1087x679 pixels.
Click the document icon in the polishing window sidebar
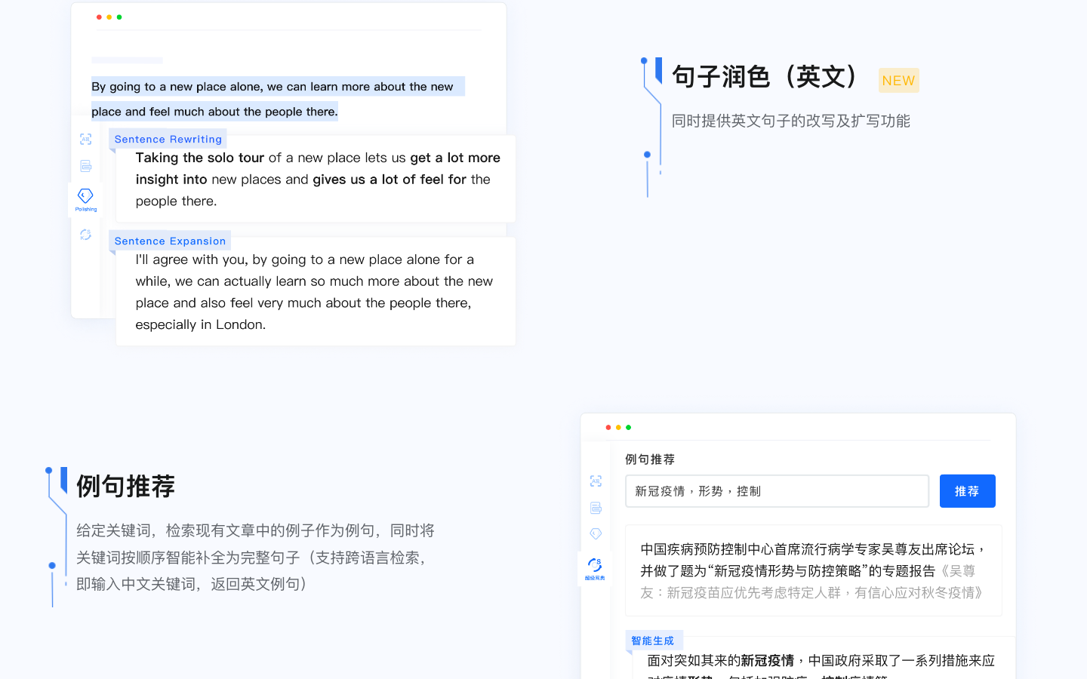click(85, 166)
